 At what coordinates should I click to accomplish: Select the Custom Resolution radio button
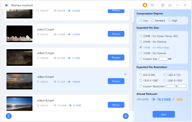click(x=141, y=86)
